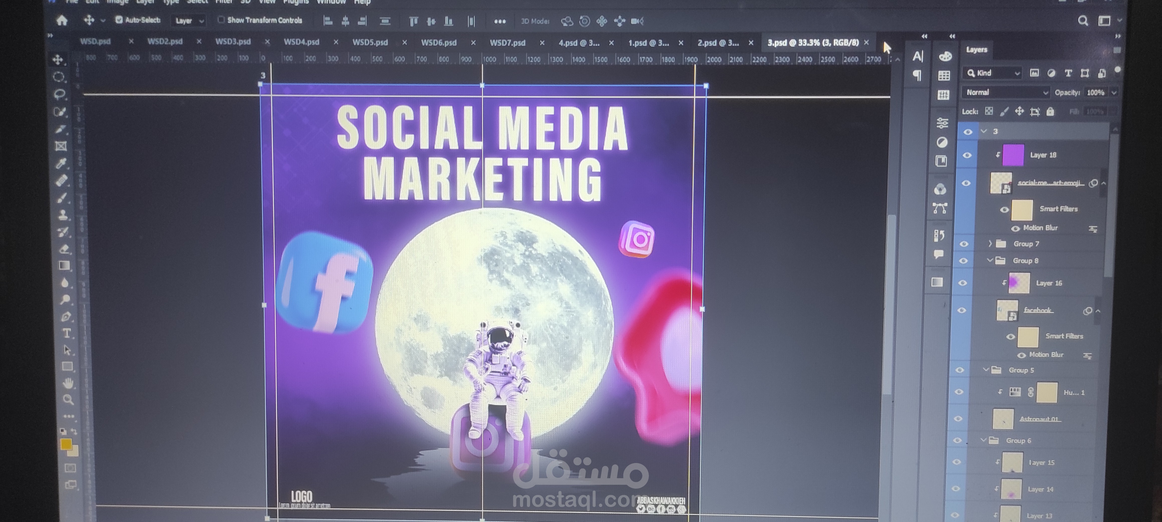
Task: Click the Opacity 100% value field
Action: tap(1095, 93)
